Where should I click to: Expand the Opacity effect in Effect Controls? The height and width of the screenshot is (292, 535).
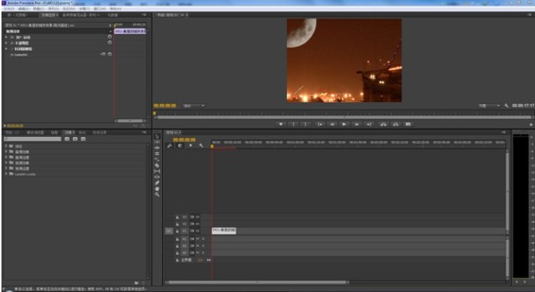coord(6,43)
